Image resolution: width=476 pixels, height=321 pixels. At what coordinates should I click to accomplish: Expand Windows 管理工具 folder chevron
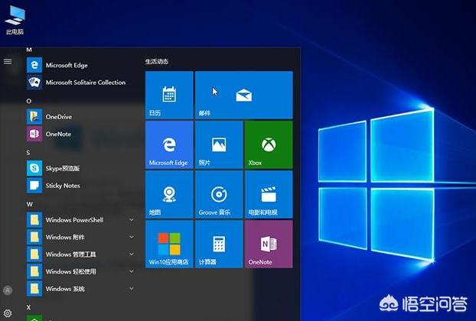[x=132, y=255]
